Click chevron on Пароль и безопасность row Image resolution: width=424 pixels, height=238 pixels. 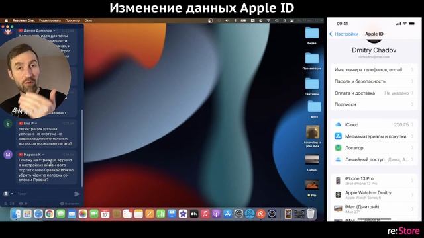pos(412,81)
